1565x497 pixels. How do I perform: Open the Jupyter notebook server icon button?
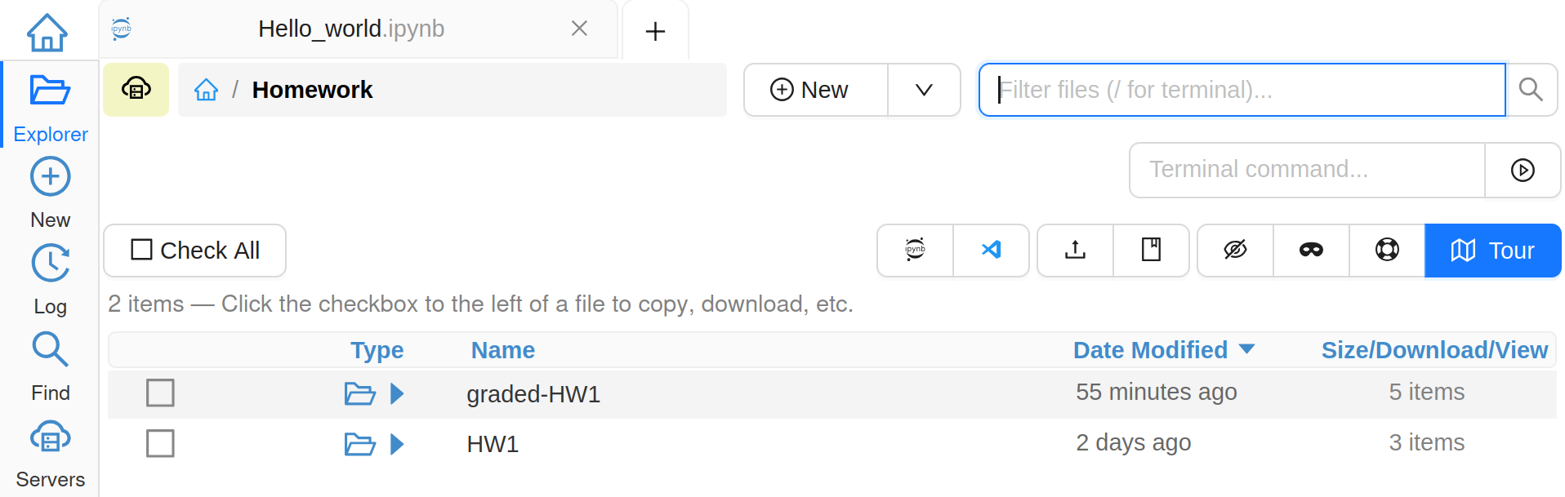point(915,251)
